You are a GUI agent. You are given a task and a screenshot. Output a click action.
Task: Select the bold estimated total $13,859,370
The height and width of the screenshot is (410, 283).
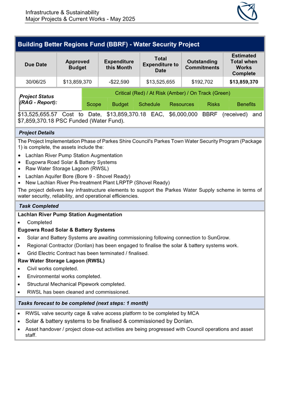244,82
